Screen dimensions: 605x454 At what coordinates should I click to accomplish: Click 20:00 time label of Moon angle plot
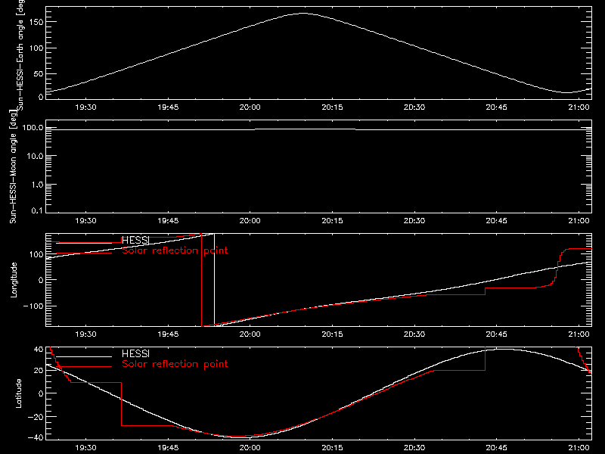(250, 220)
